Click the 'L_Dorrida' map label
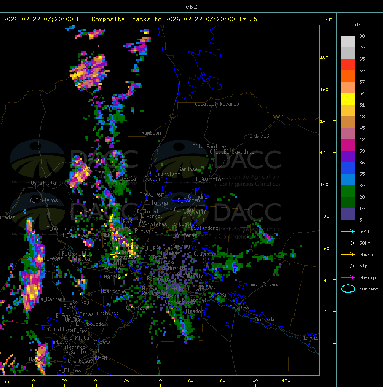The height and width of the screenshot is (387, 383). click(262, 319)
